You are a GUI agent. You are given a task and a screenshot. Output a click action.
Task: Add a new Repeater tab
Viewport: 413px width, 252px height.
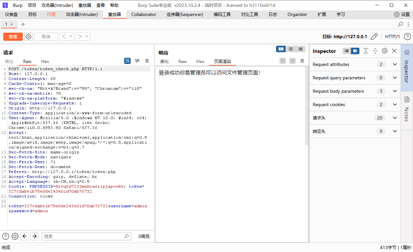coord(23,24)
